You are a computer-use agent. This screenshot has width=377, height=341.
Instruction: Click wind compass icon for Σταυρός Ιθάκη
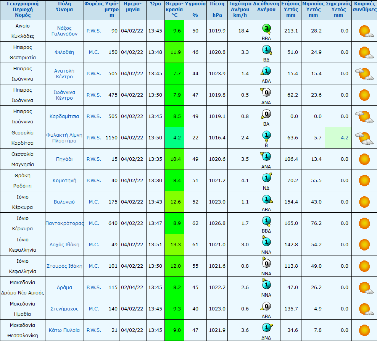click(x=266, y=263)
